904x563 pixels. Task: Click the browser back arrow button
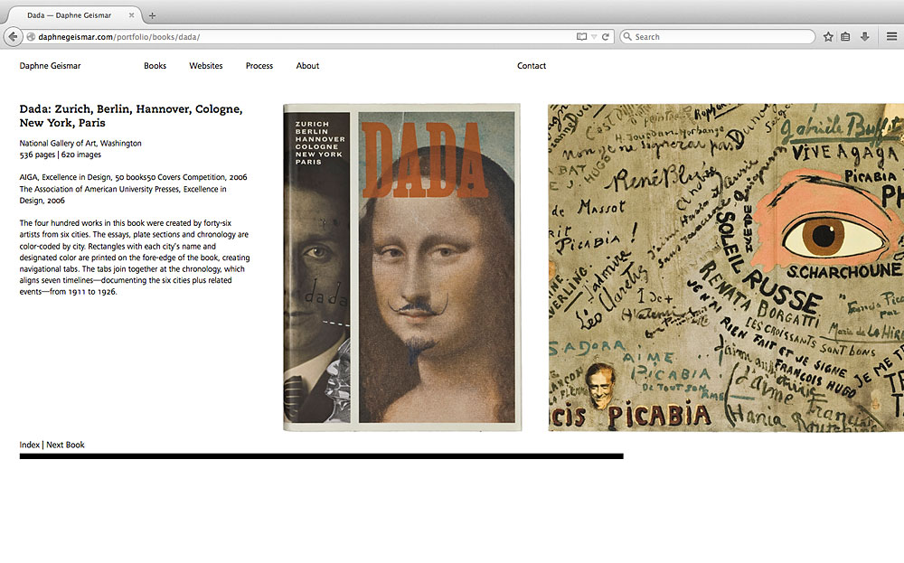click(13, 37)
